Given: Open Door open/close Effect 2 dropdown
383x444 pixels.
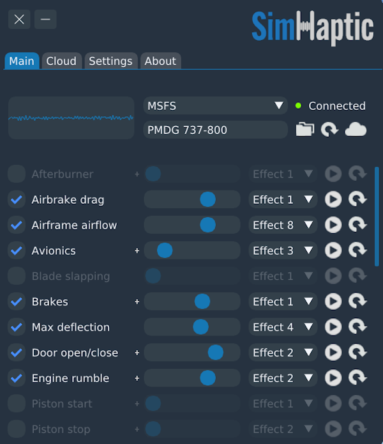Looking at the screenshot, I should click(x=283, y=352).
